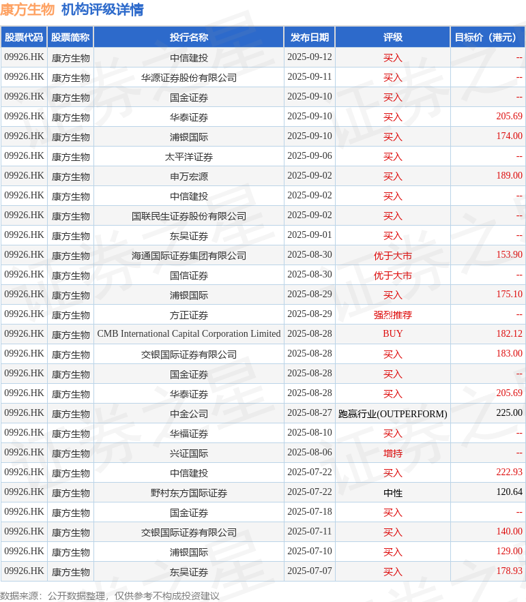Click the BUY rating

click(x=393, y=333)
